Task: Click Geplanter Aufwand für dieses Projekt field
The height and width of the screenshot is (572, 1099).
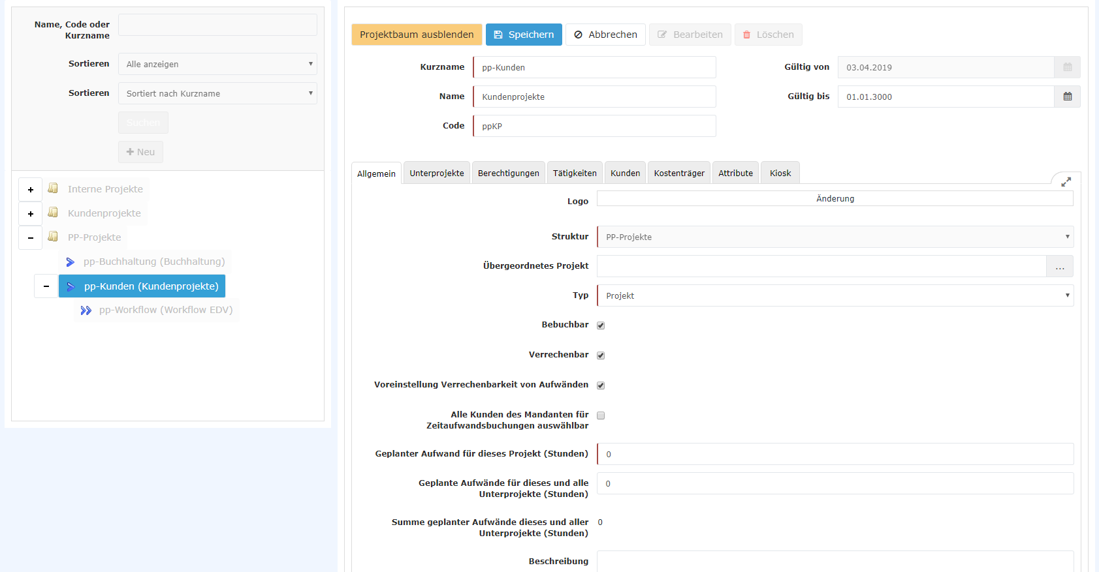Action: coord(835,454)
